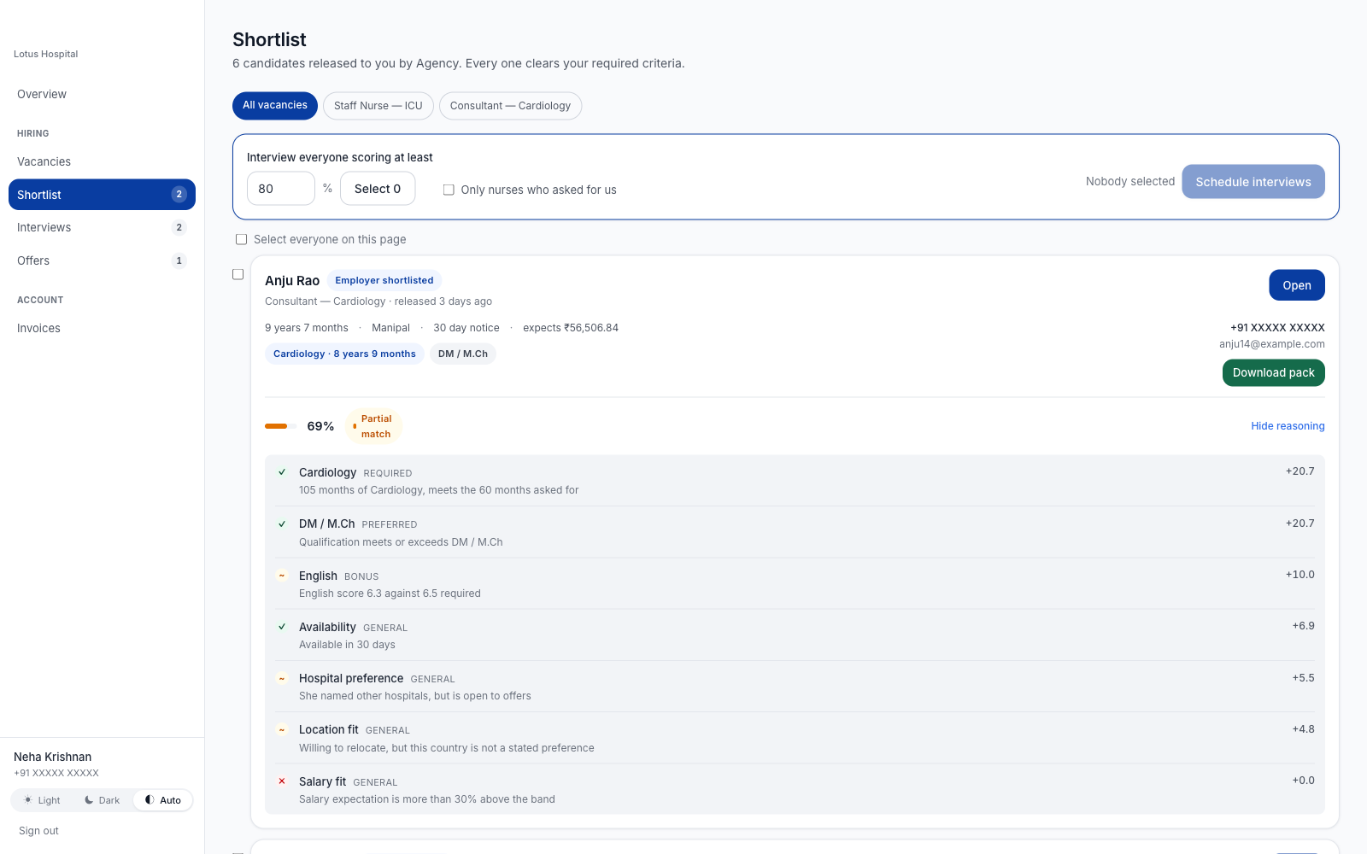Filter by Staff Nurse — ICU
Image resolution: width=1367 pixels, height=854 pixels.
pos(378,106)
